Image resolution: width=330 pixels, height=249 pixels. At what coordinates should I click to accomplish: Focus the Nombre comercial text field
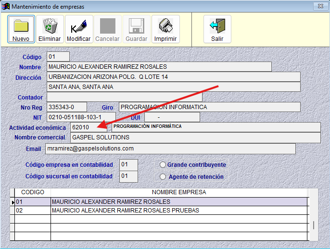pyautogui.click(x=195, y=138)
